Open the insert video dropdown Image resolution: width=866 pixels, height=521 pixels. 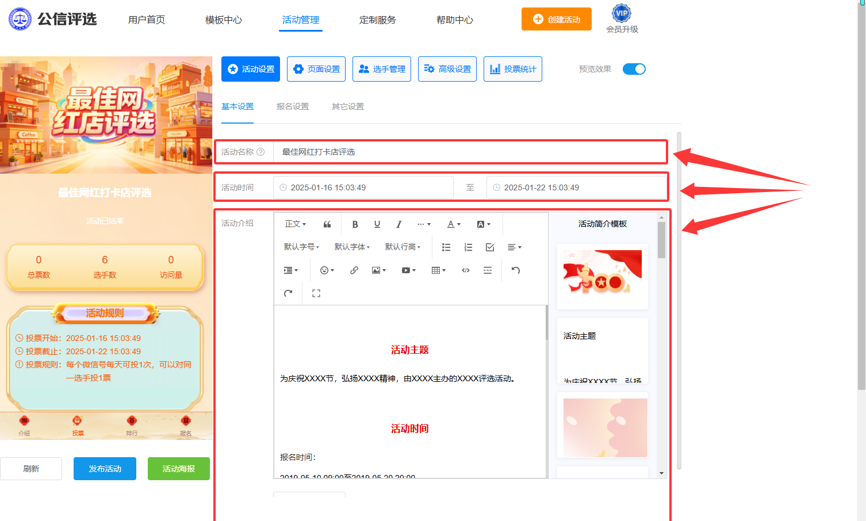[409, 270]
